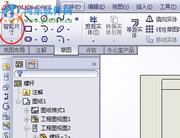Screen dimensions: 180x138
Task: Open the Ellipse tool dropdown arrow
Action: (68, 29)
